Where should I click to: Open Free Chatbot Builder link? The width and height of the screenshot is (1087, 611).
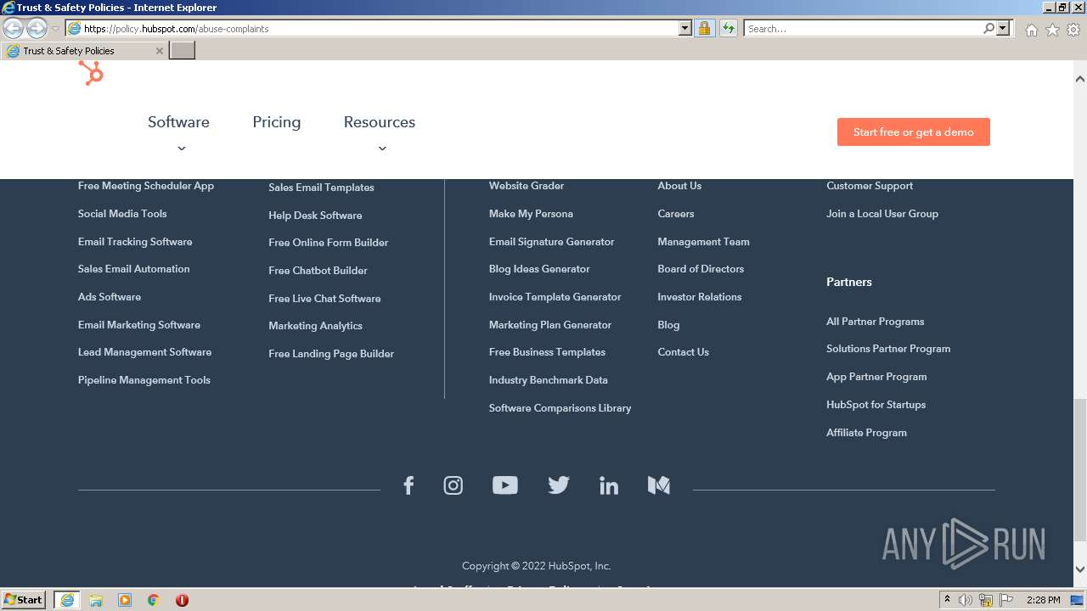pyautogui.click(x=318, y=271)
